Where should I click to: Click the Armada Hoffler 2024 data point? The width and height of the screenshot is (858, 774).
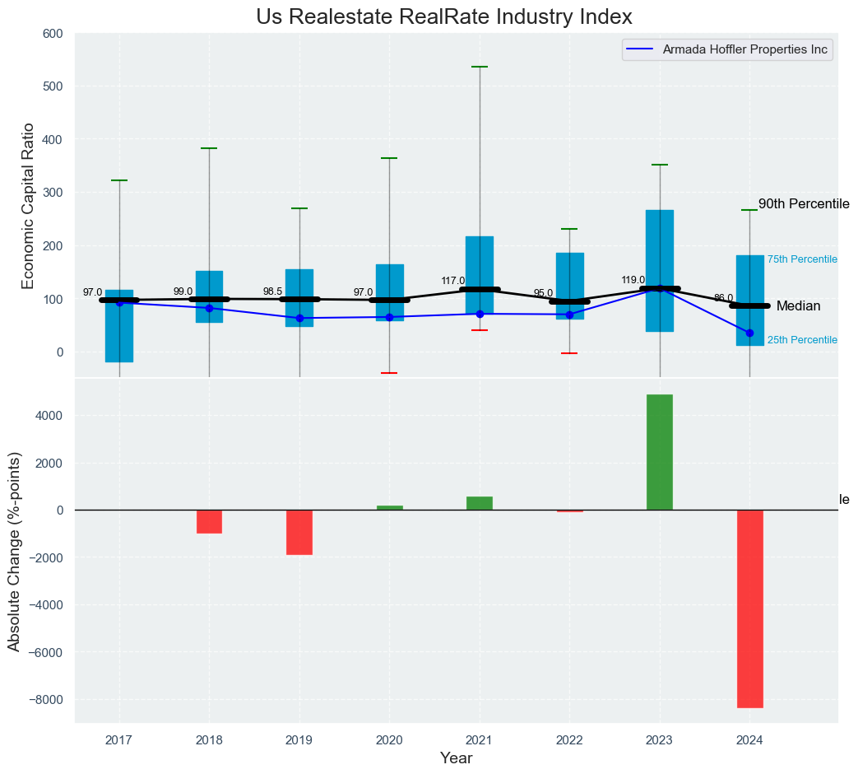click(749, 333)
